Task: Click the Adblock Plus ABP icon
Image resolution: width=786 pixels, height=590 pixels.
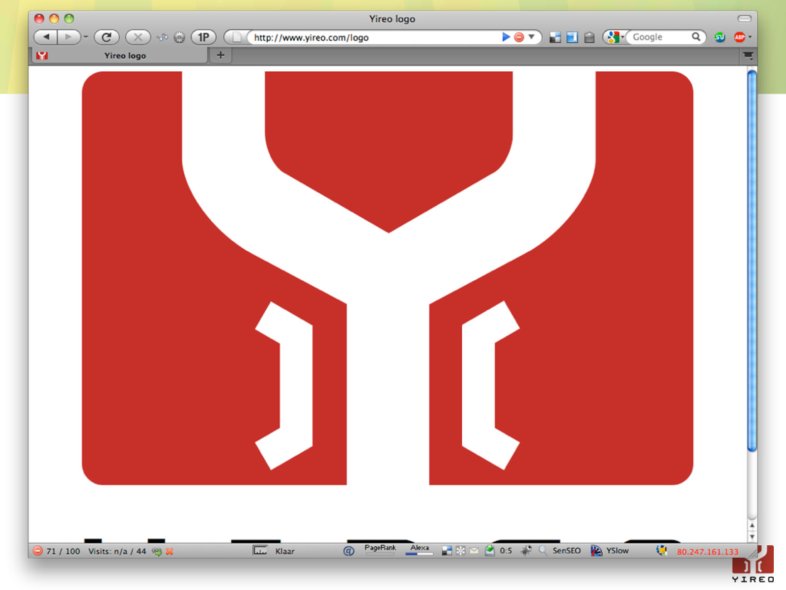Action: click(739, 37)
